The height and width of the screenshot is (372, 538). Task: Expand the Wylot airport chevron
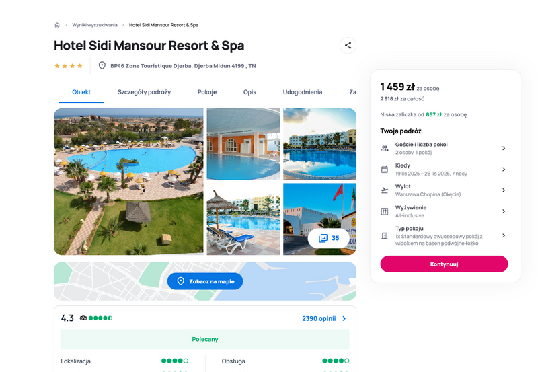pos(504,190)
